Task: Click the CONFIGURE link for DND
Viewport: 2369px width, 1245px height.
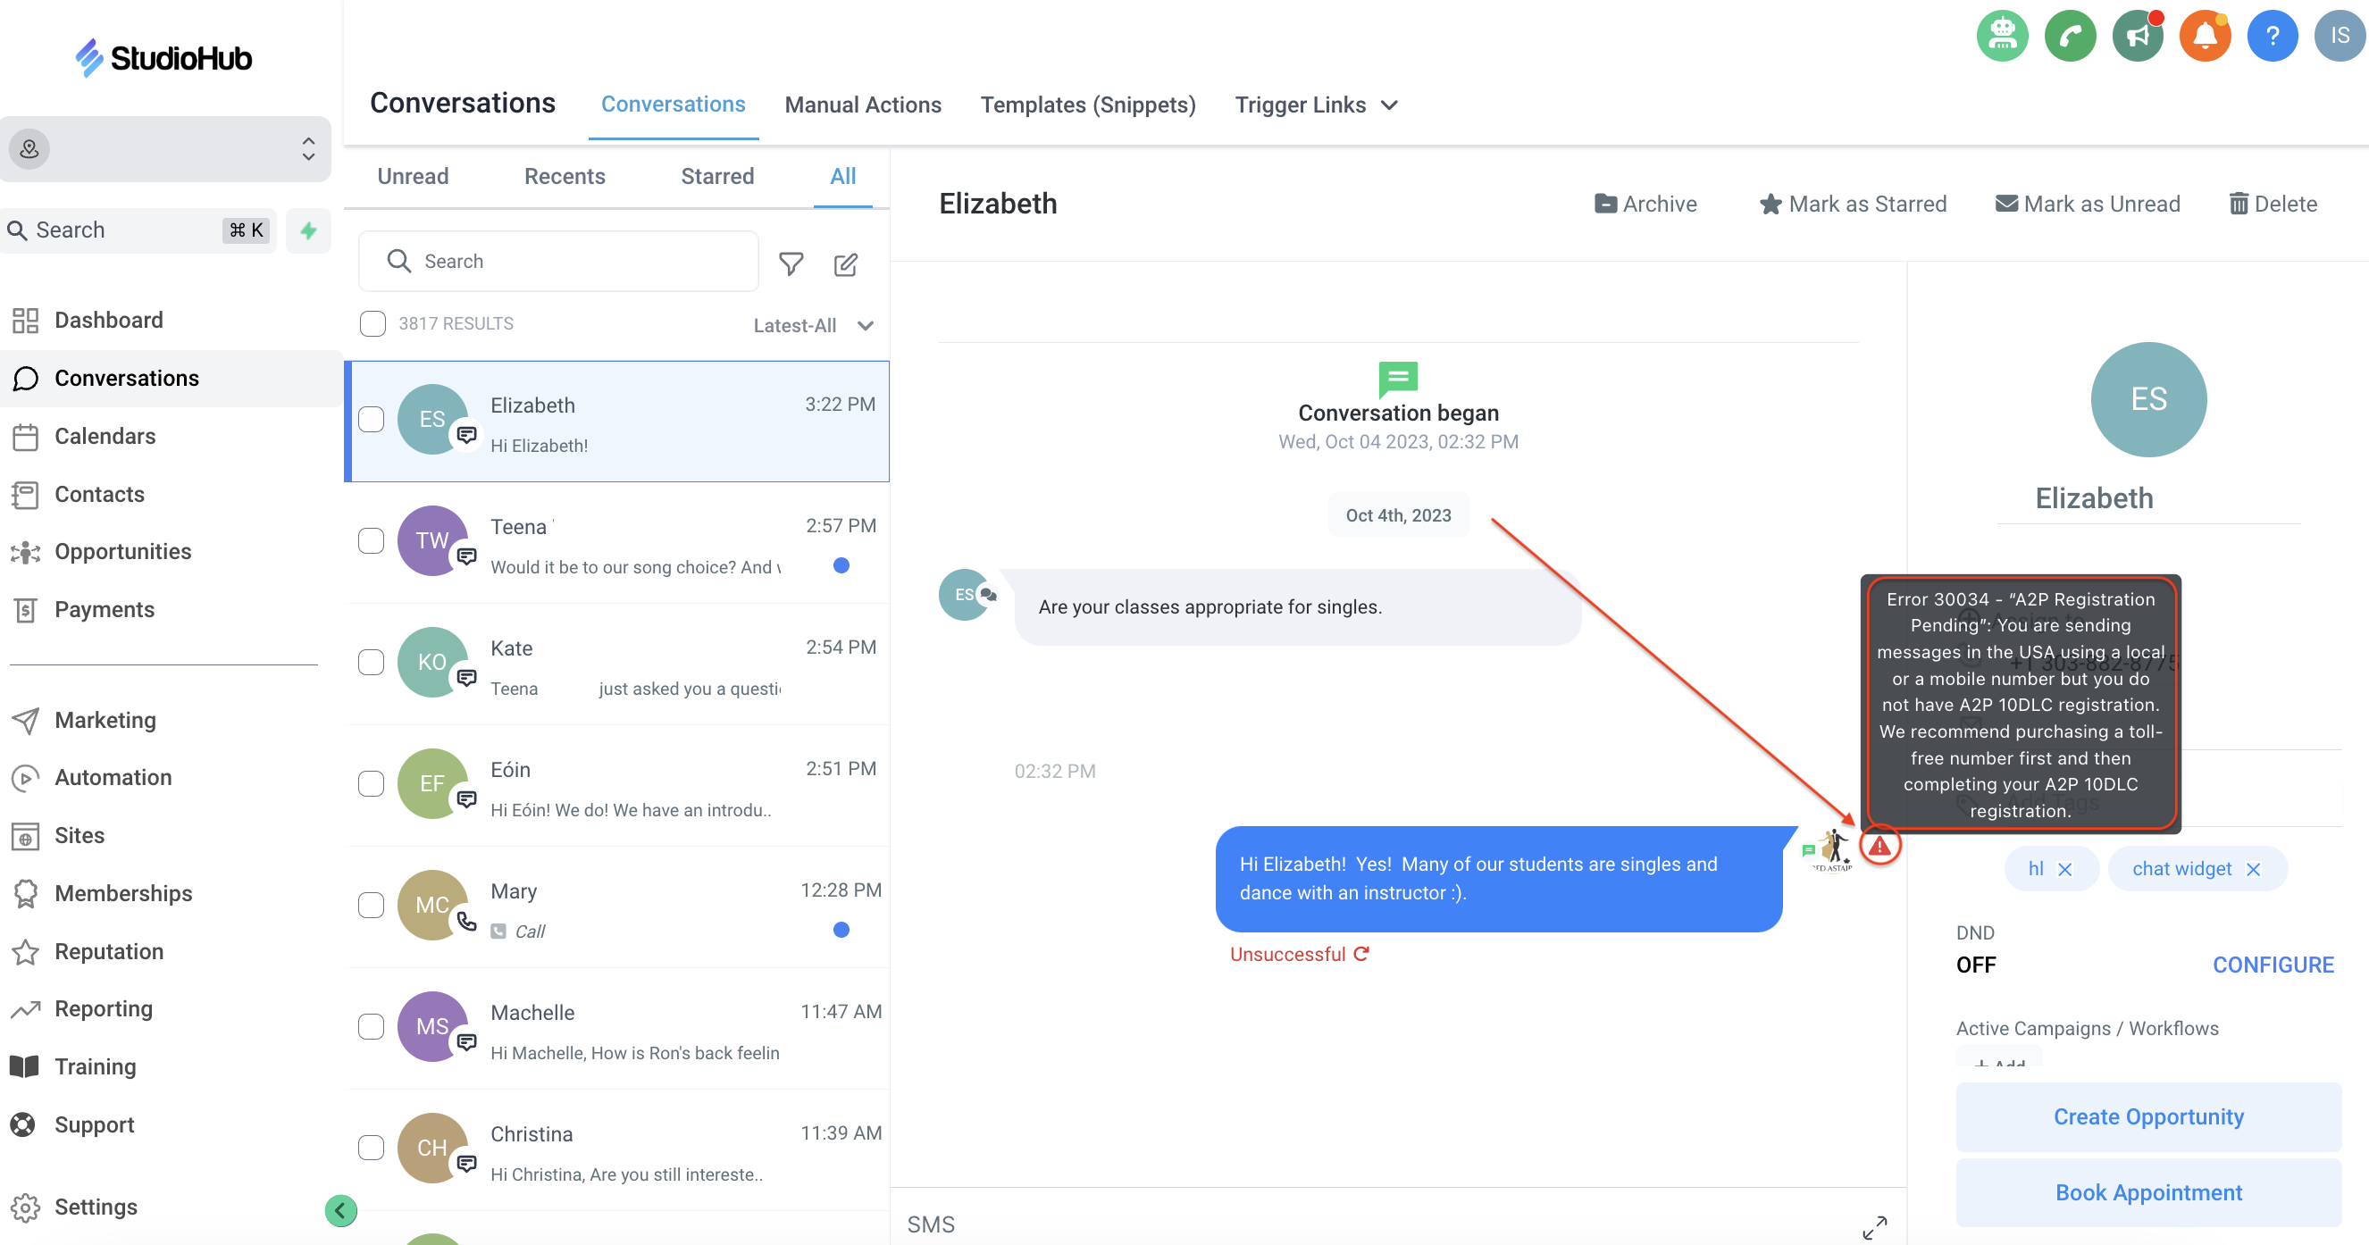Action: coord(2272,965)
